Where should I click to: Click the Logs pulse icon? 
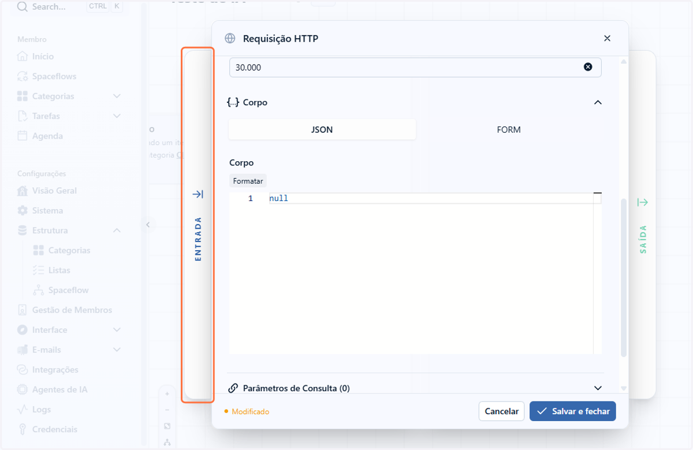(23, 410)
